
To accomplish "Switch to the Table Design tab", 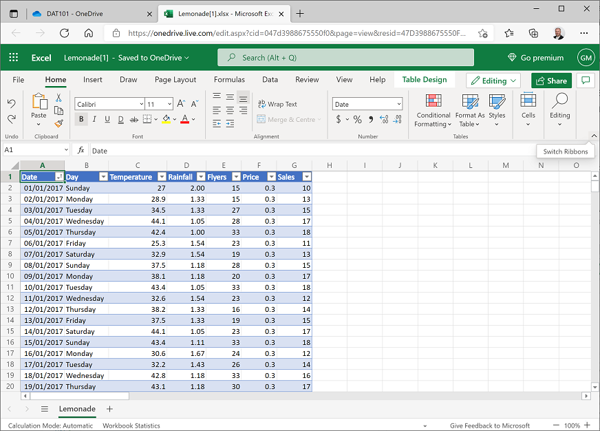I will [425, 80].
